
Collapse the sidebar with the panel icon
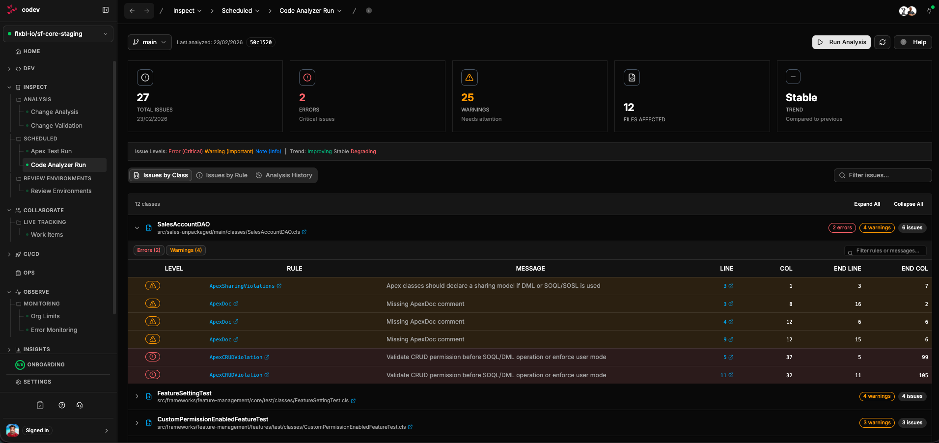coord(106,9)
